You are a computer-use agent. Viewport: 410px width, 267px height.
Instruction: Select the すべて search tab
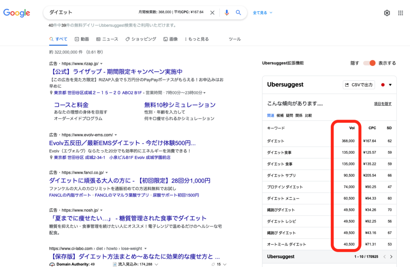tap(58, 39)
